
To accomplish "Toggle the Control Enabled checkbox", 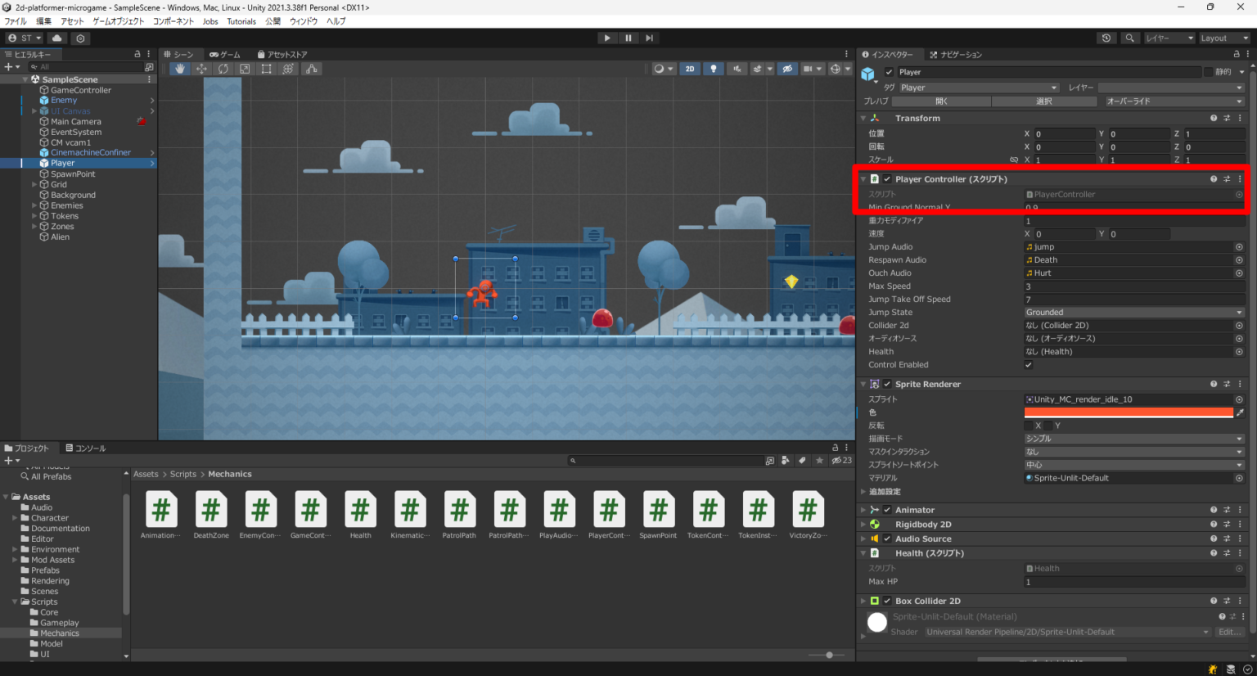I will coord(1029,365).
